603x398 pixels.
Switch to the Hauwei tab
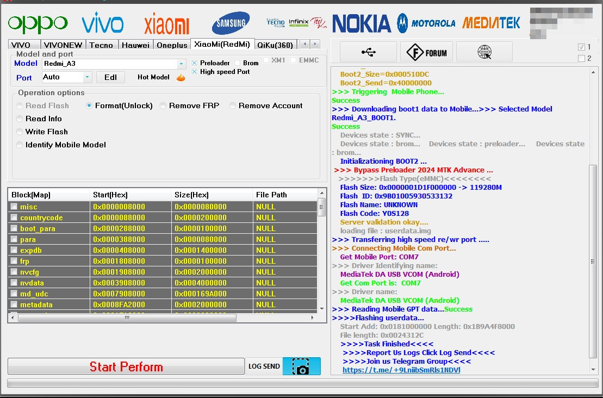(136, 45)
